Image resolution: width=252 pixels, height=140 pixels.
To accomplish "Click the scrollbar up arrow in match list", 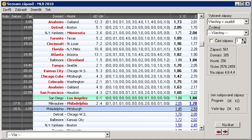I will 201,16.
